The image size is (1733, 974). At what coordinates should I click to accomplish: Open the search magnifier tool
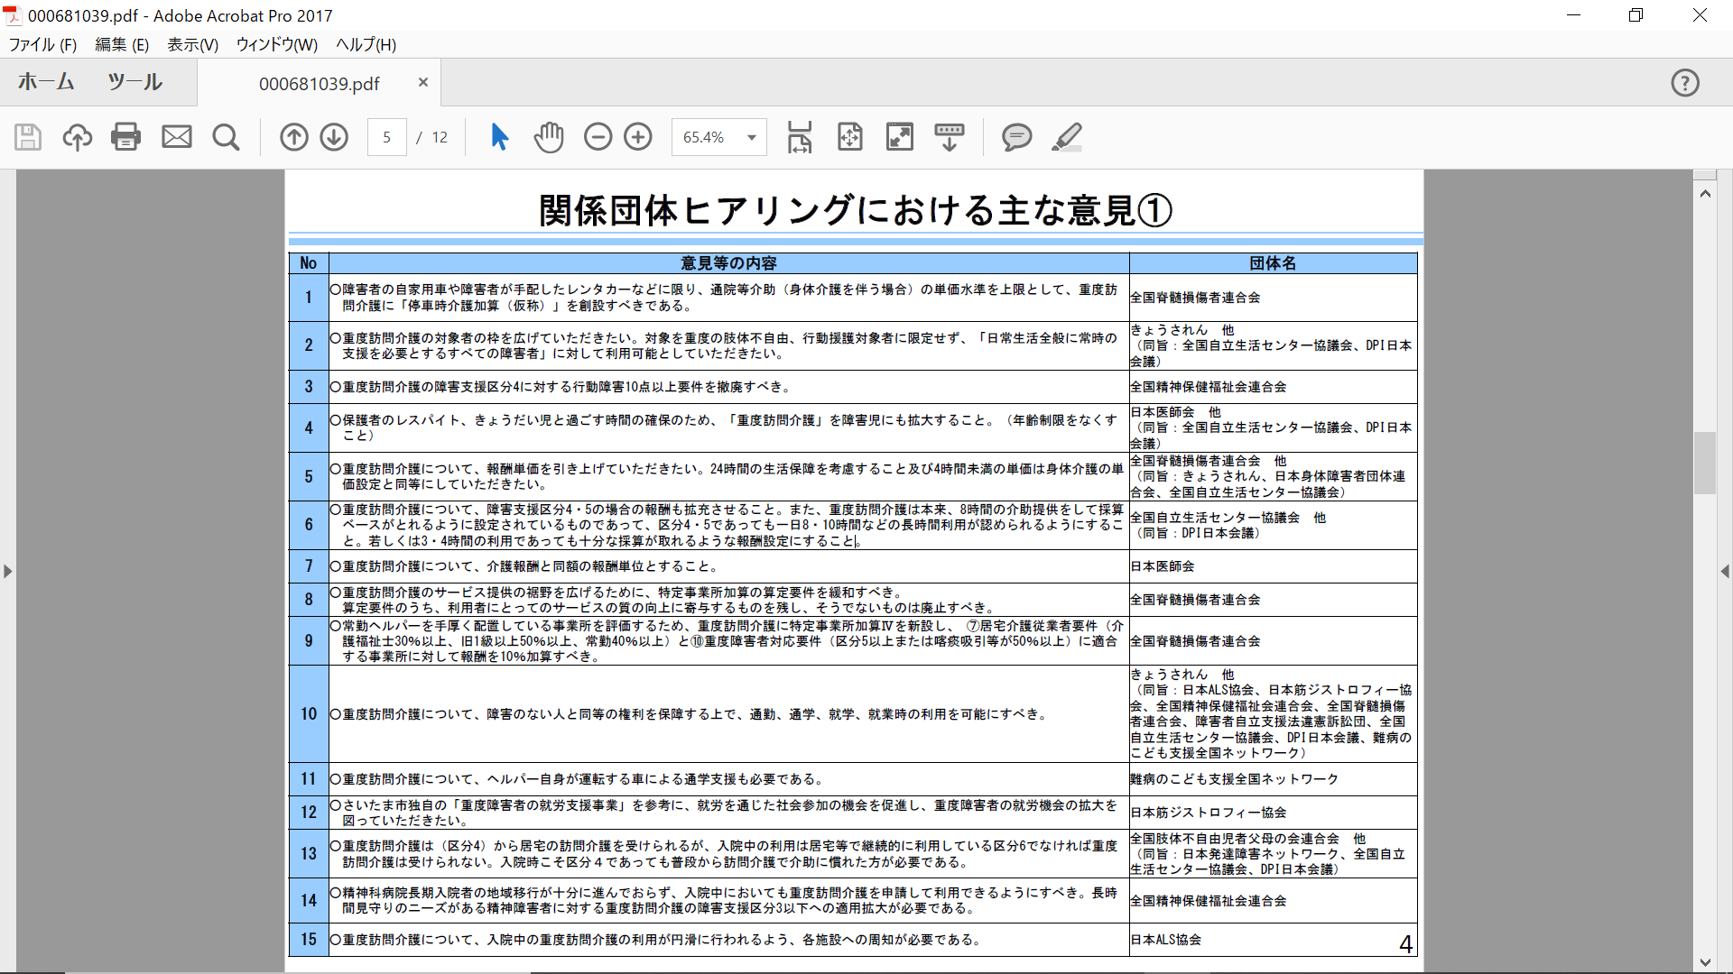tap(226, 137)
